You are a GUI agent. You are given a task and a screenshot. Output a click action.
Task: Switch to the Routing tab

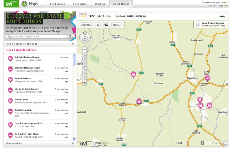click(100, 4)
